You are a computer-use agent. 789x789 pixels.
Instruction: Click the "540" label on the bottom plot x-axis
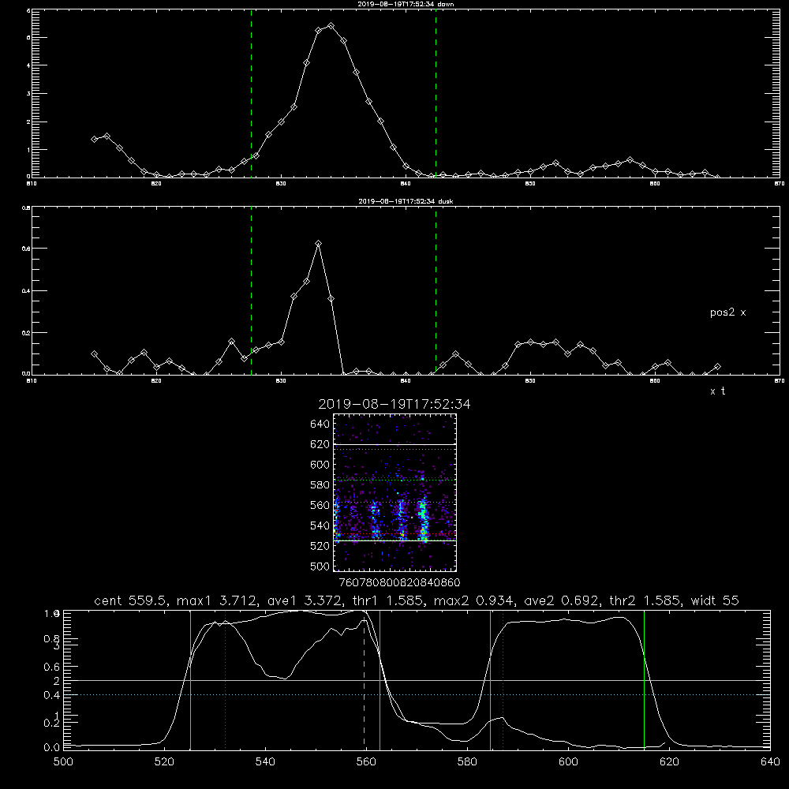(x=265, y=762)
